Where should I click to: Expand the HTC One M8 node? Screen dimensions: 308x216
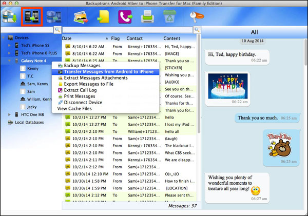click(x=9, y=114)
